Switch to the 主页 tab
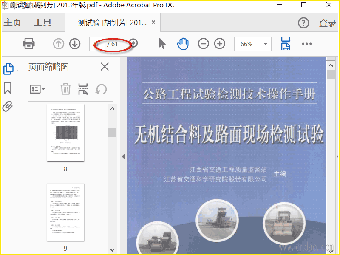340x255 pixels. [12, 22]
